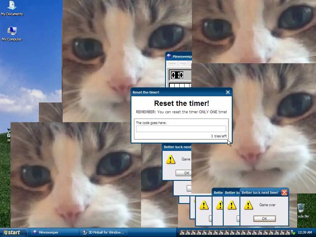Click the '3 tries left' text
316x237 pixels.
[219, 136]
